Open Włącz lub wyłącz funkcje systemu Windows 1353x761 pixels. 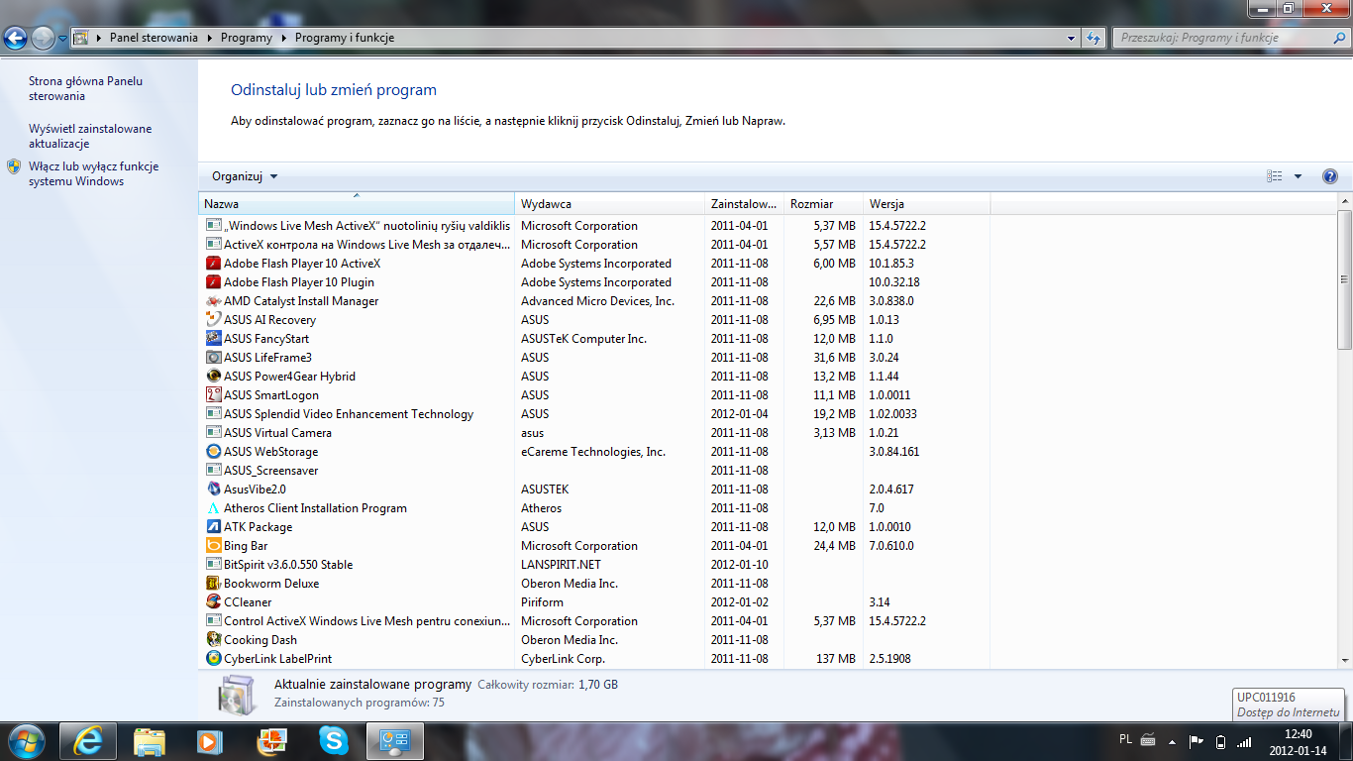pos(93,173)
